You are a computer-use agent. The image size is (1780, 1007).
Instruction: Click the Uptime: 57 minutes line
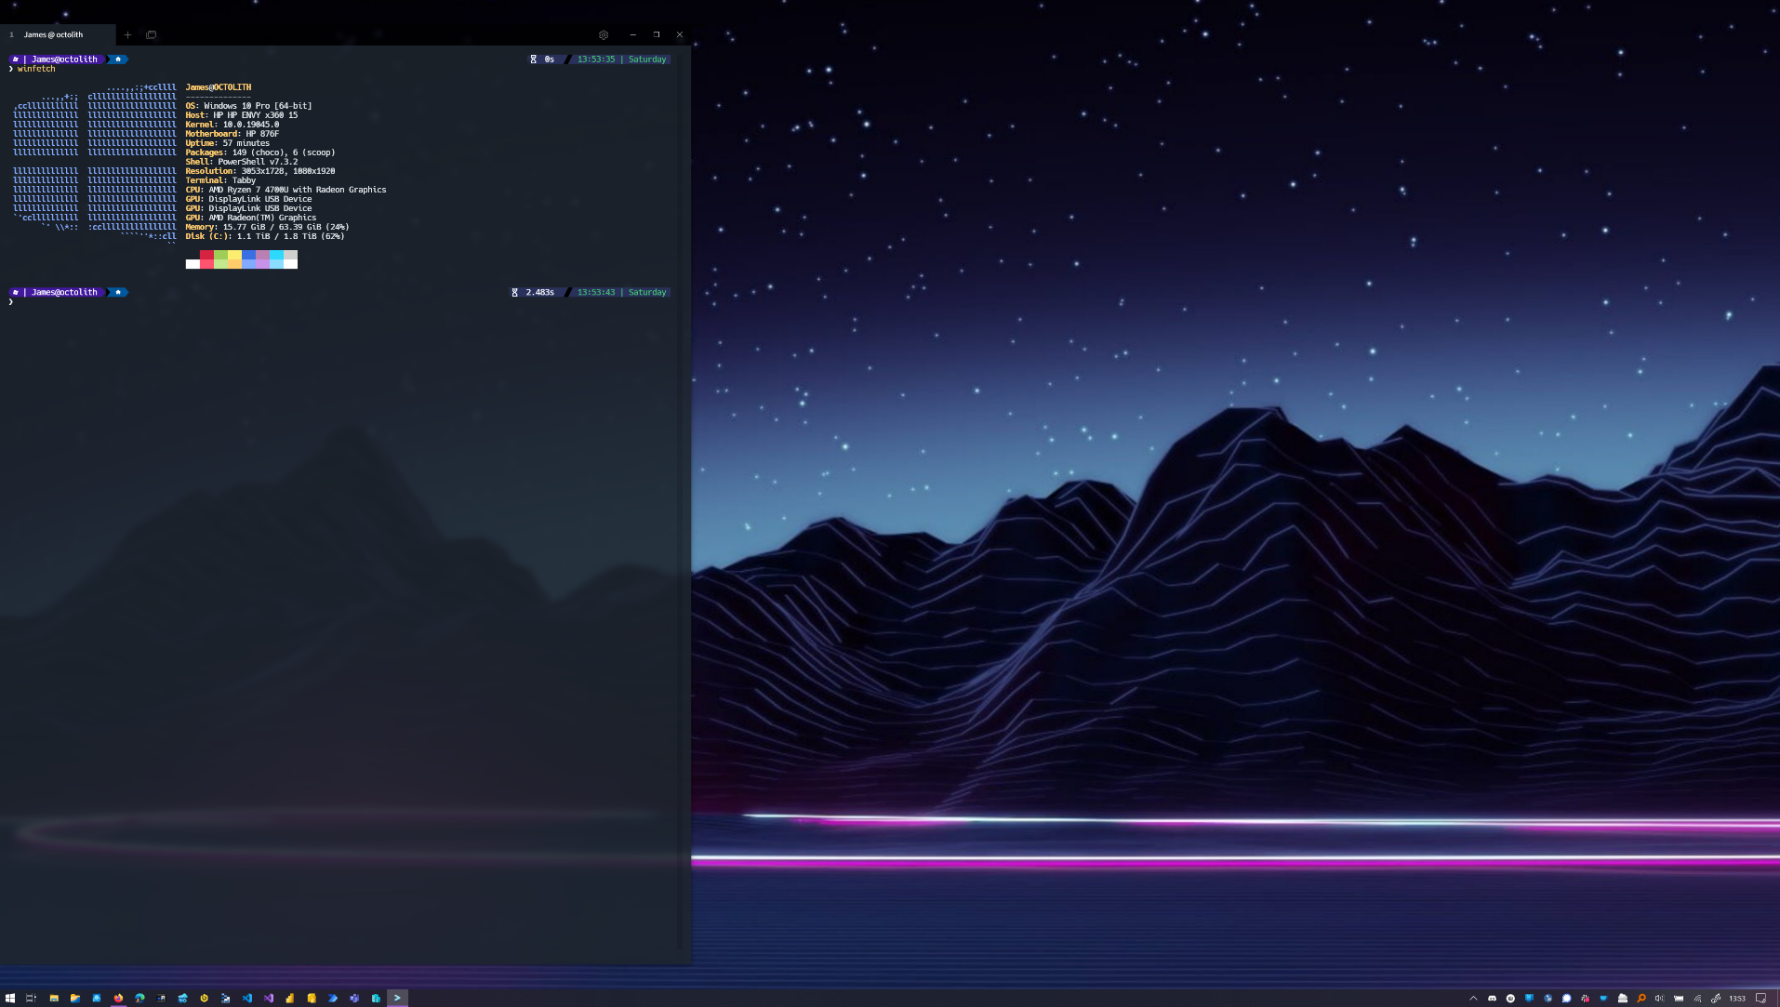pos(228,143)
